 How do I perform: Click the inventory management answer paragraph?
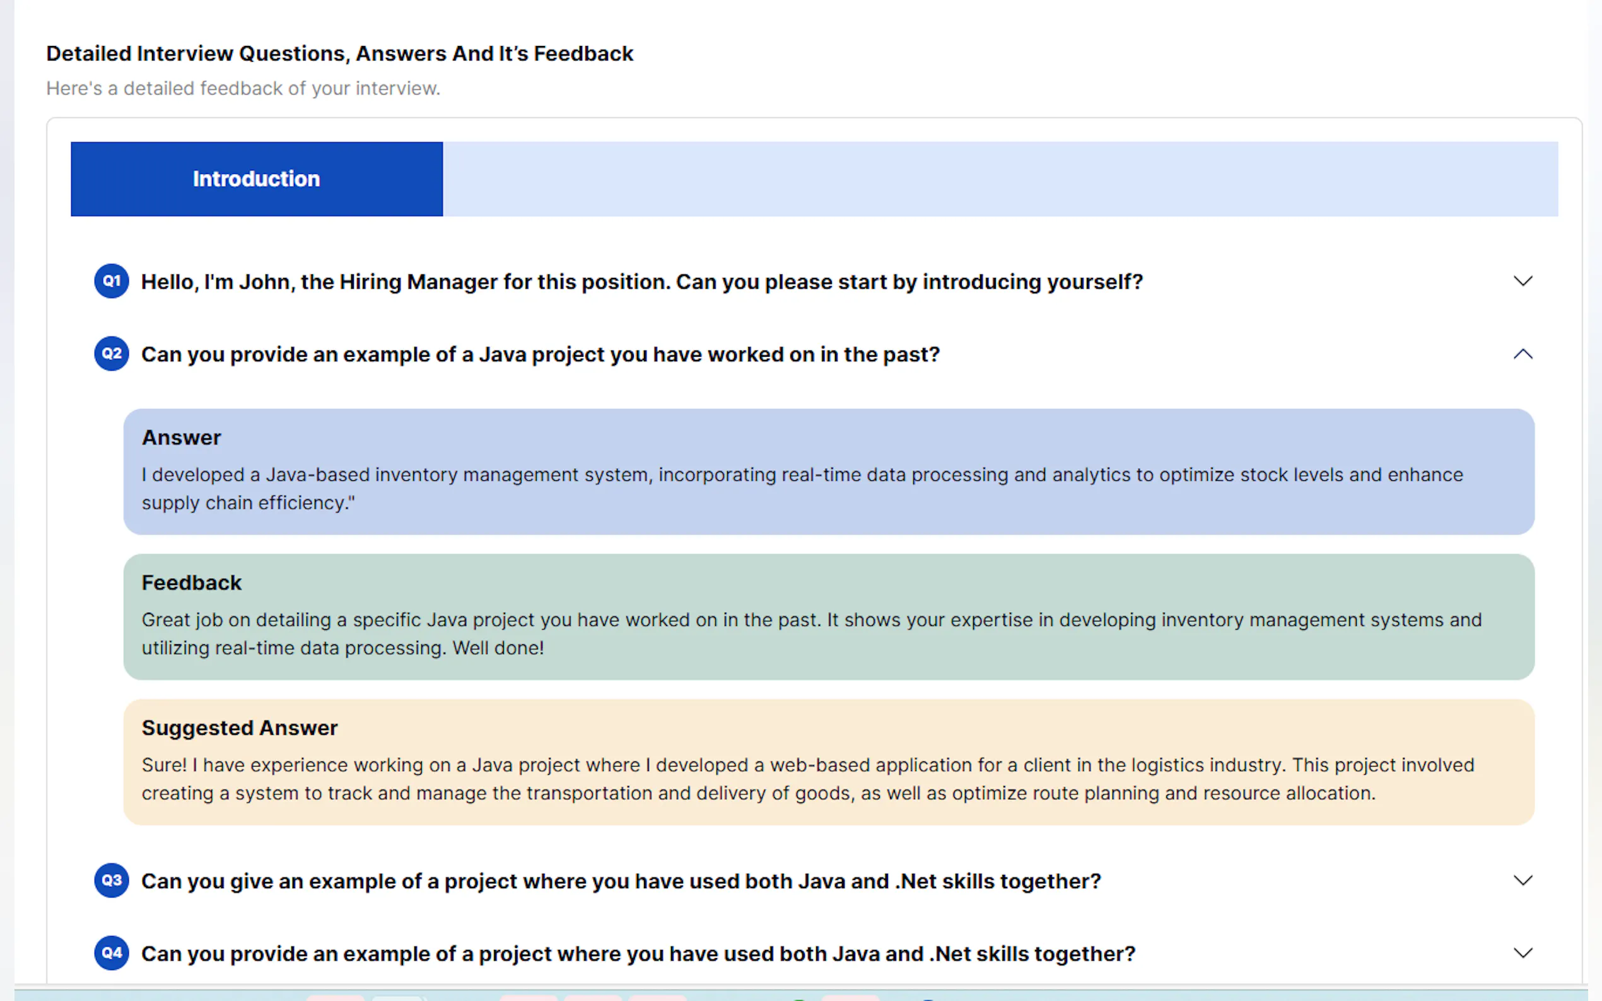(x=802, y=489)
